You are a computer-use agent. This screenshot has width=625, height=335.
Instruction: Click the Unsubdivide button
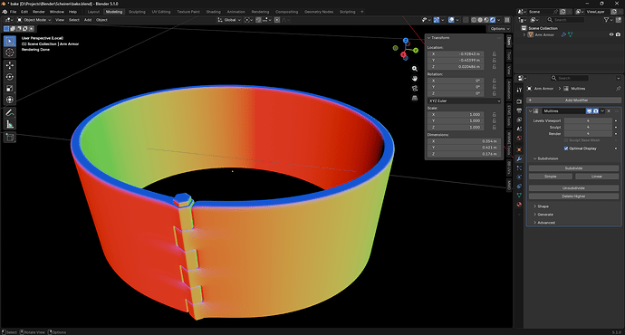(573, 188)
